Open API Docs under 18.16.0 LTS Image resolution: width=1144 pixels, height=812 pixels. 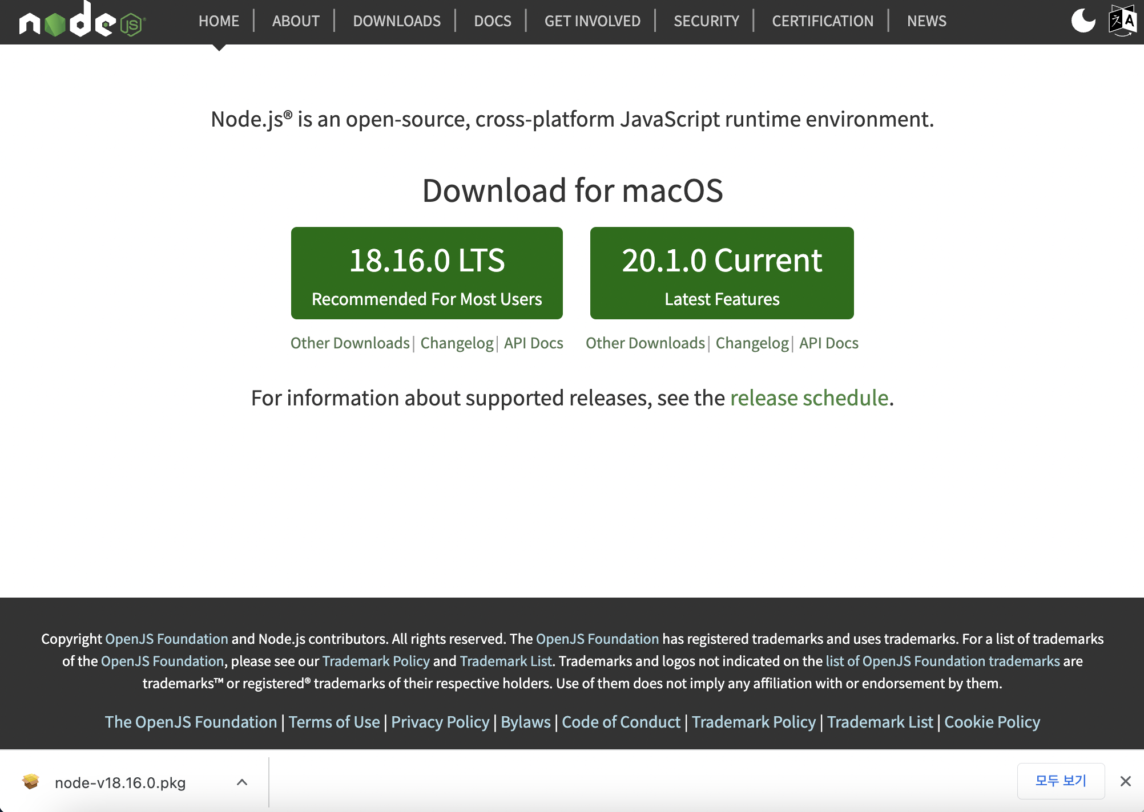(x=533, y=343)
